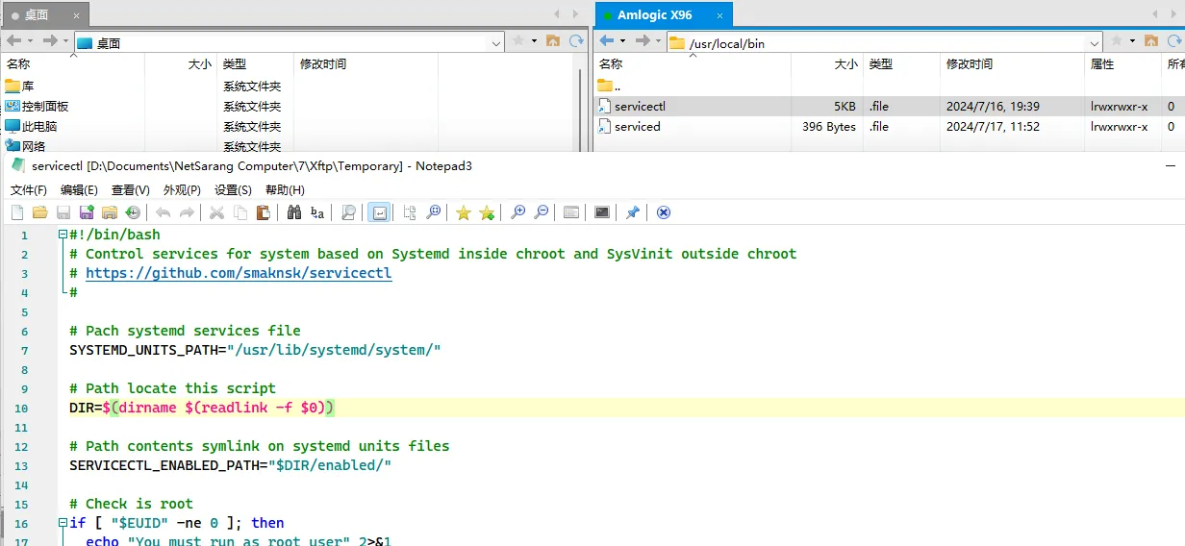
Task: Click the Find binoculars icon
Action: pos(294,212)
